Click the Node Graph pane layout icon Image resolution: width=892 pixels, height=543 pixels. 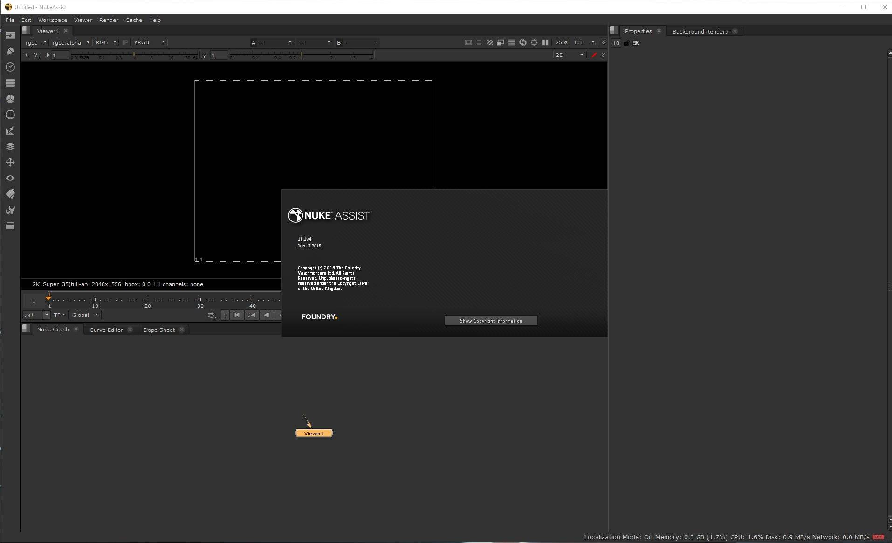point(26,329)
